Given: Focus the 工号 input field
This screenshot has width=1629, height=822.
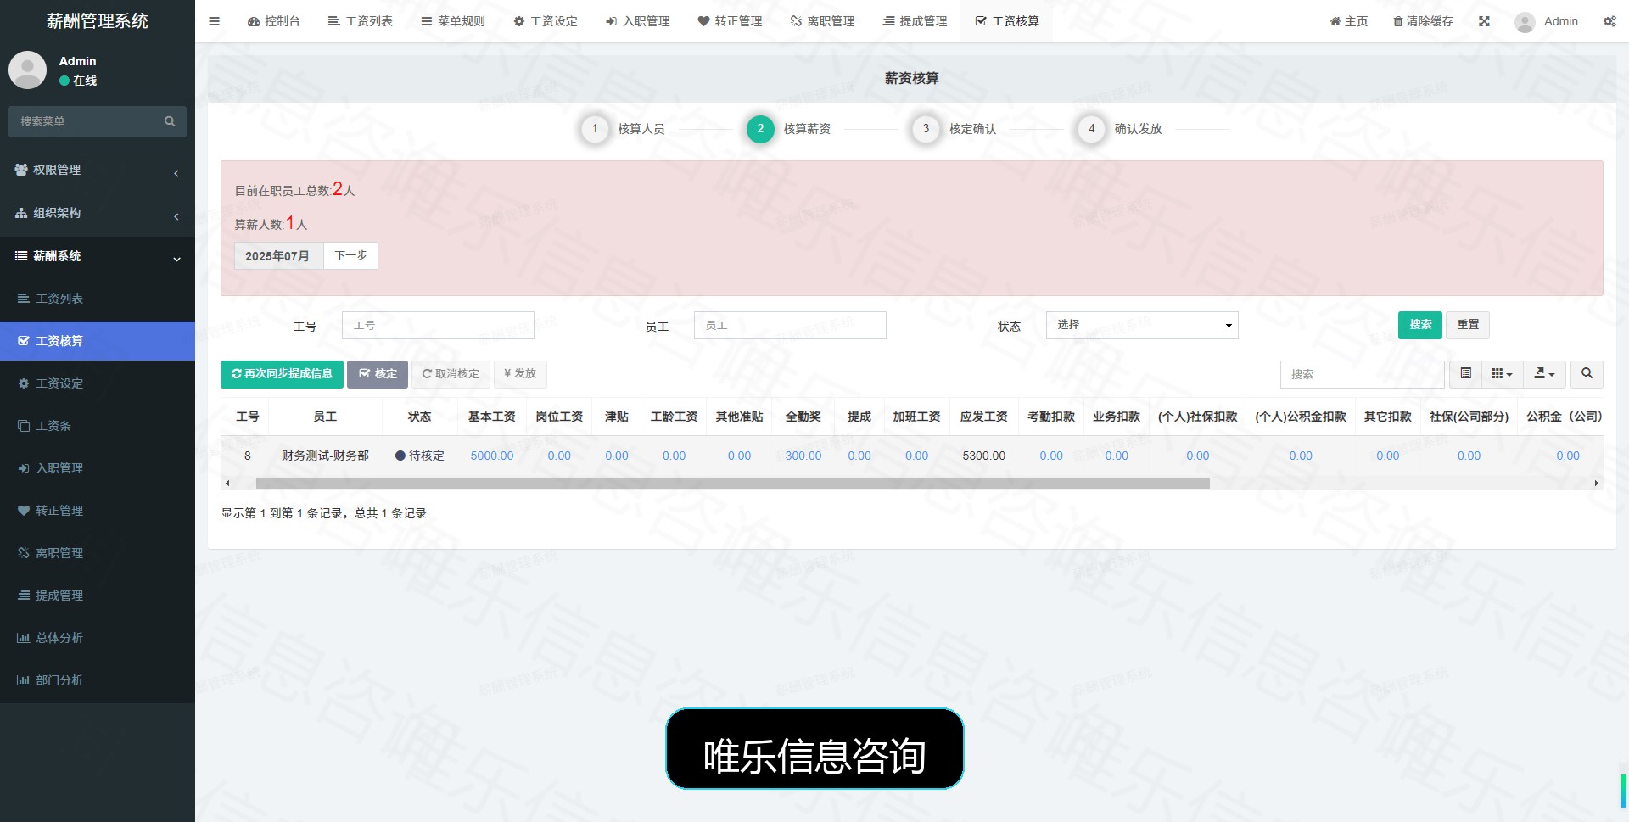Looking at the screenshot, I should pyautogui.click(x=438, y=325).
